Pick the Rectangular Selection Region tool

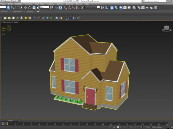(x=17, y=8)
